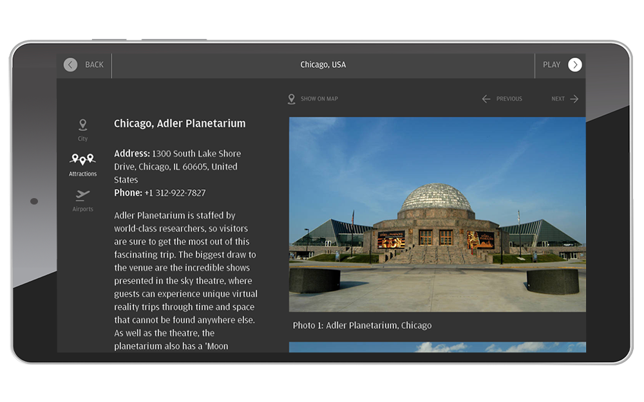Select the NEXT text link
The image size is (644, 402).
click(x=558, y=99)
